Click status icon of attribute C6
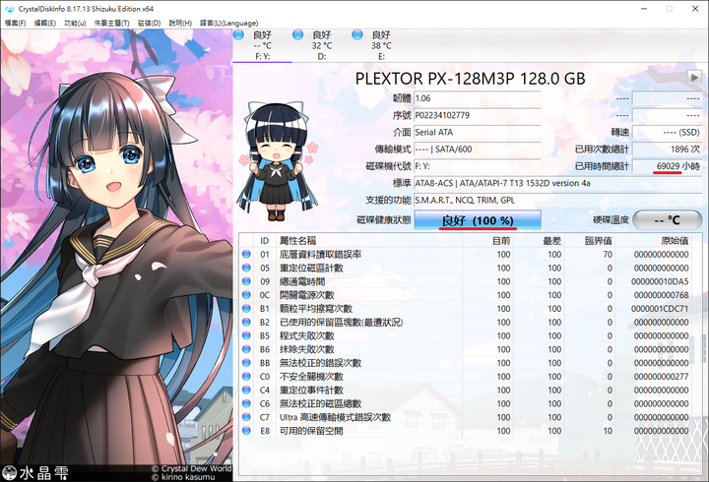This screenshot has height=482, width=709. (x=246, y=403)
